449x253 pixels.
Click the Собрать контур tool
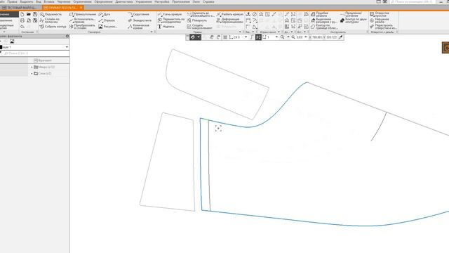coord(53,27)
